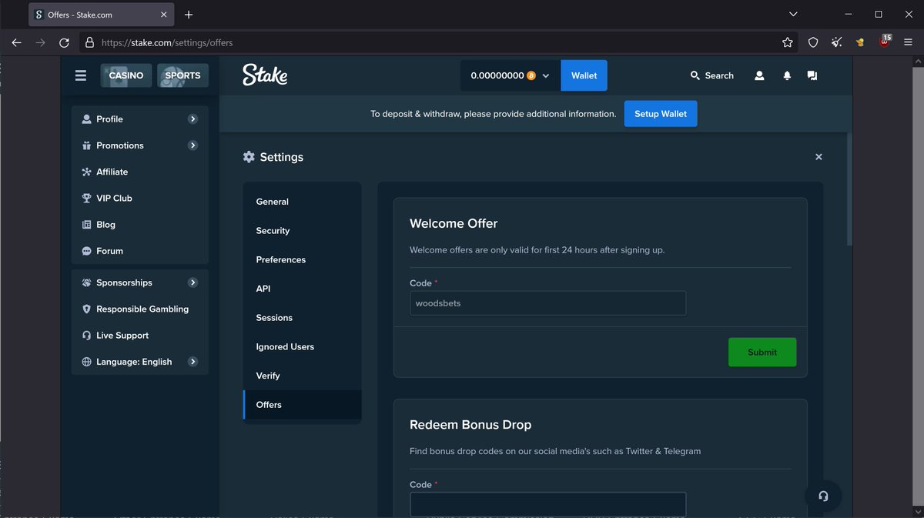The width and height of the screenshot is (924, 518).
Task: Click the Bitcoin currency icon in balance
Action: pos(531,75)
